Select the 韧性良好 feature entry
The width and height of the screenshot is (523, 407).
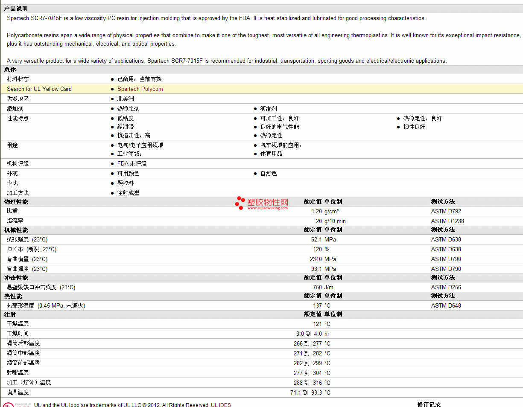(x=414, y=127)
